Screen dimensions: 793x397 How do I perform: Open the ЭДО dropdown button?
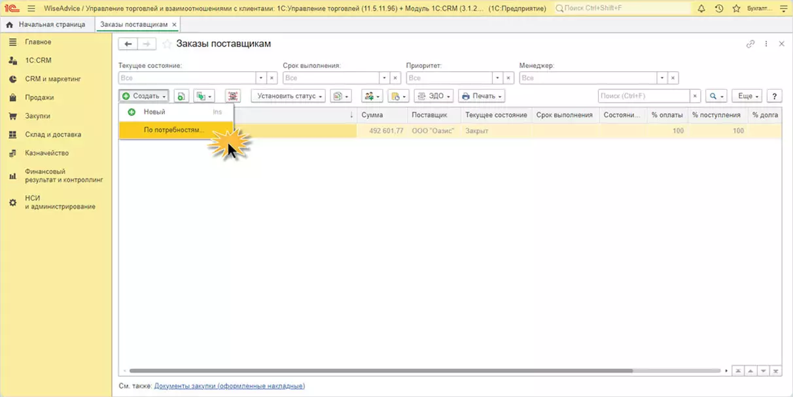tap(433, 96)
